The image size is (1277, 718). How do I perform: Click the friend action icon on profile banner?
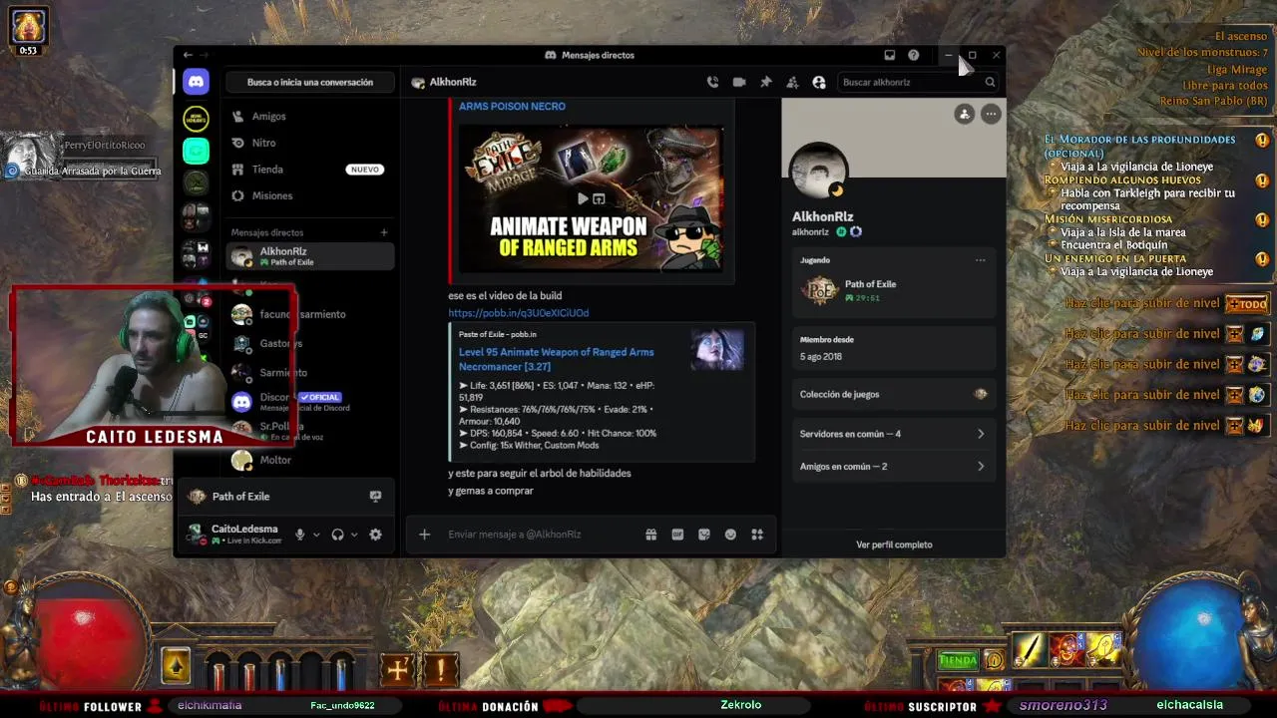(x=964, y=114)
